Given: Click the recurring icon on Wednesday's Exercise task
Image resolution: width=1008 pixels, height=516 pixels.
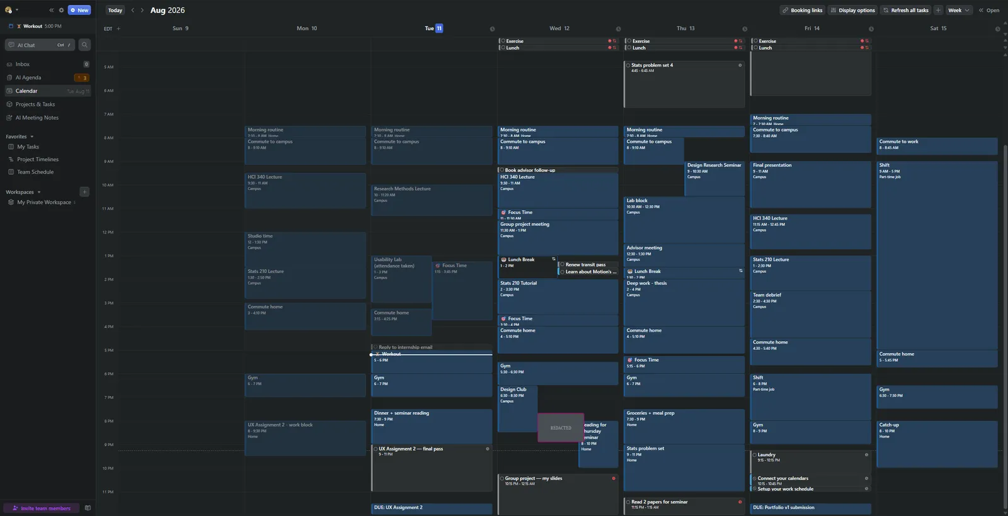Looking at the screenshot, I should tap(615, 41).
